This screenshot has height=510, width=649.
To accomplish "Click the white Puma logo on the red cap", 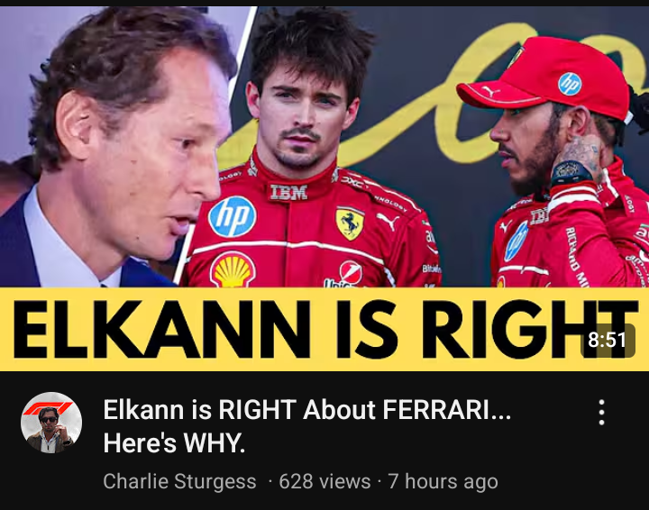I will pos(490,90).
